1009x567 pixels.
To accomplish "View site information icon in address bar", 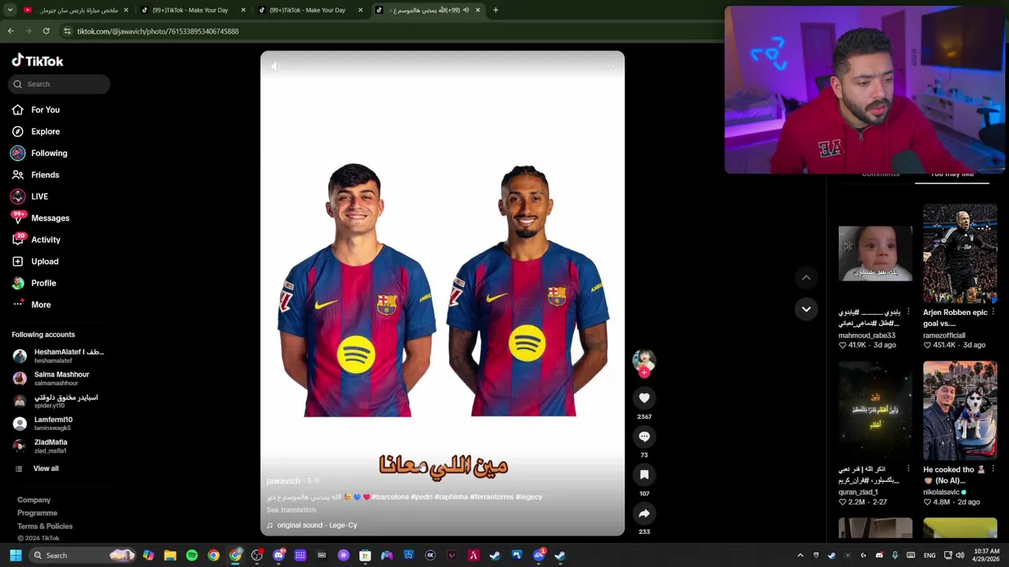I will point(67,31).
